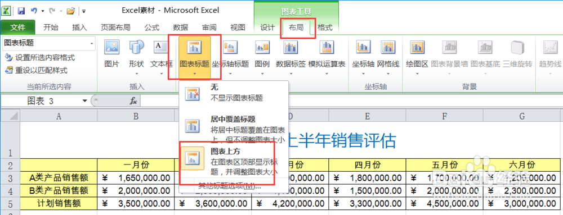The height and width of the screenshot is (215, 563).
Task: Choose 图表上方 title option
Action: tap(234, 162)
